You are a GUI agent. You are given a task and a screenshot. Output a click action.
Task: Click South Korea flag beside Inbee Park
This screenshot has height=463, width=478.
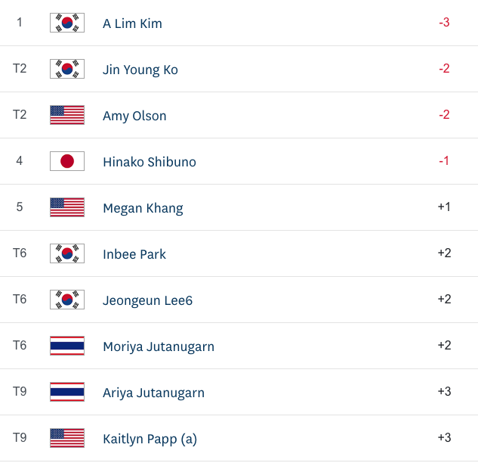67,253
